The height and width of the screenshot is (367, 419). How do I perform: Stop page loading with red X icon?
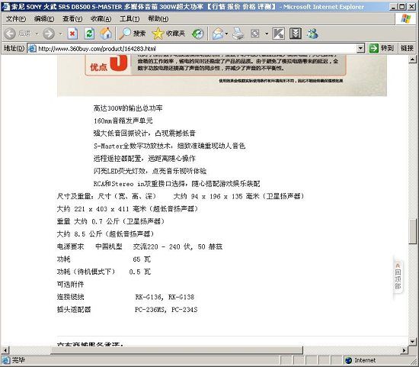(72, 34)
